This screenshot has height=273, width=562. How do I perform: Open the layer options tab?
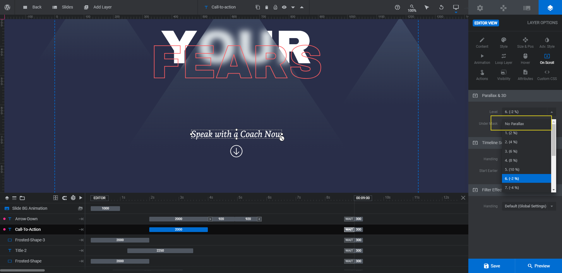coord(550,8)
